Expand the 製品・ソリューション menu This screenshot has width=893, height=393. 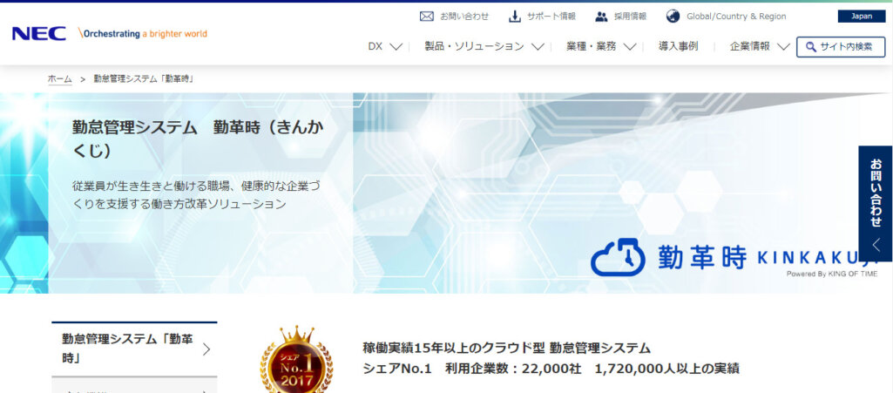[484, 47]
